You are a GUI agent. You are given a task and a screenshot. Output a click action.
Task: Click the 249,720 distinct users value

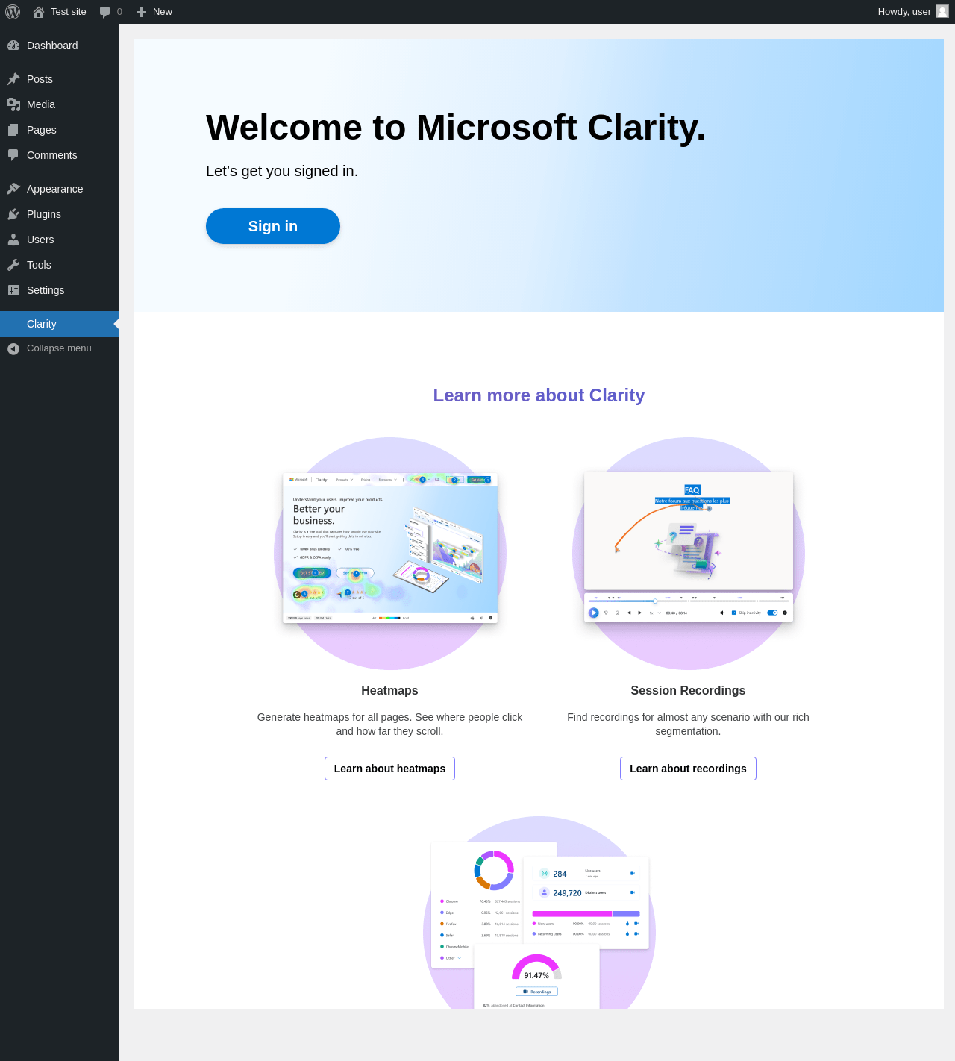tap(567, 893)
